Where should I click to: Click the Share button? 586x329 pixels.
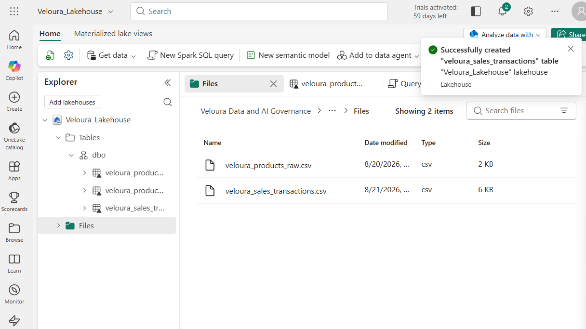coord(569,35)
